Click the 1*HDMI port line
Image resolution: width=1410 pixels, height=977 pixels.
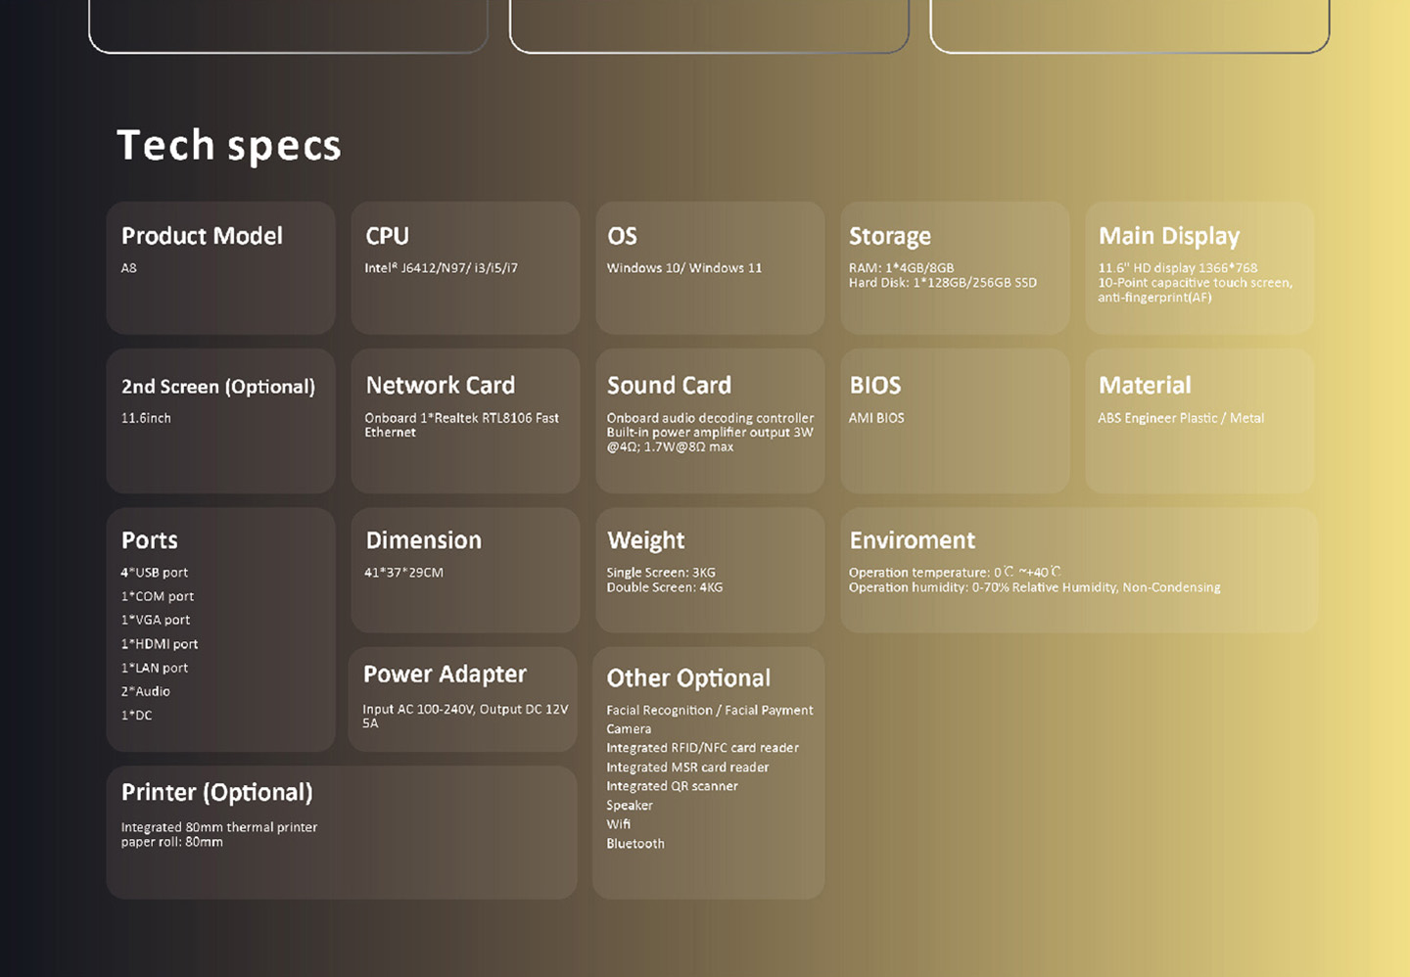pos(160,644)
